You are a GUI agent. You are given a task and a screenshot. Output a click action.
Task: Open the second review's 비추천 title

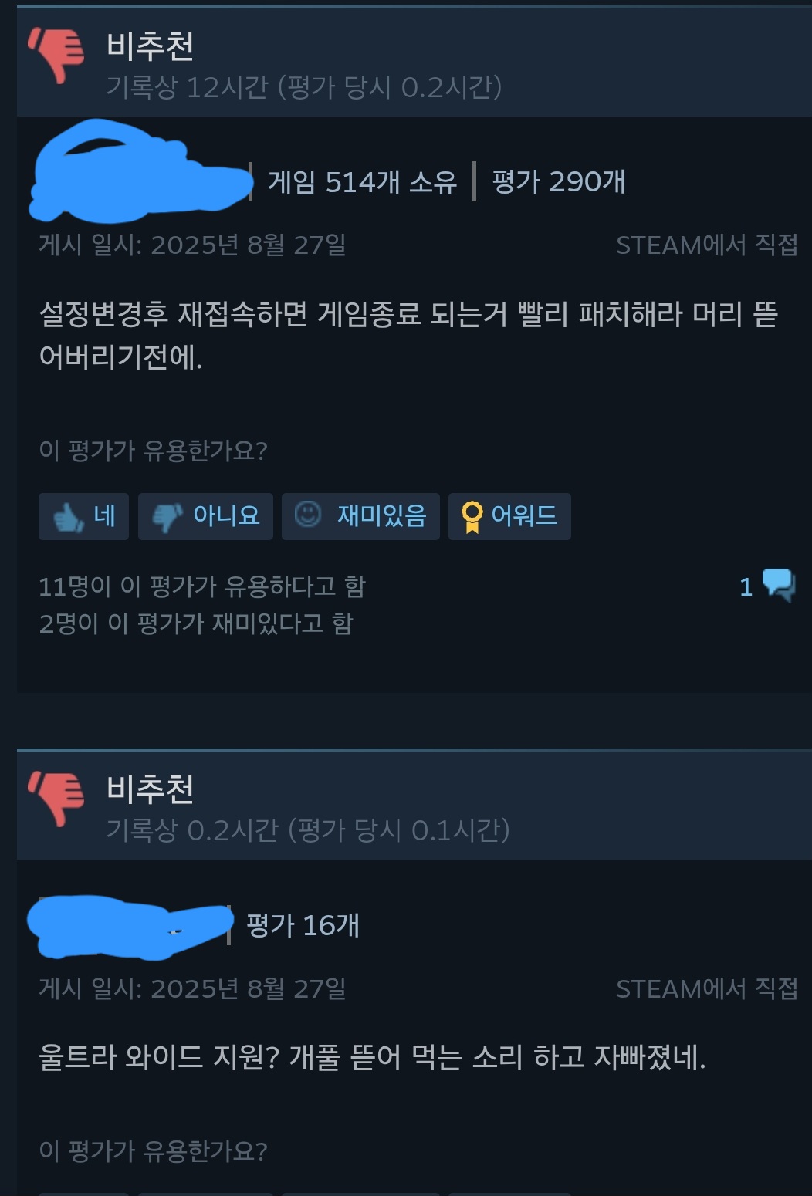click(150, 789)
